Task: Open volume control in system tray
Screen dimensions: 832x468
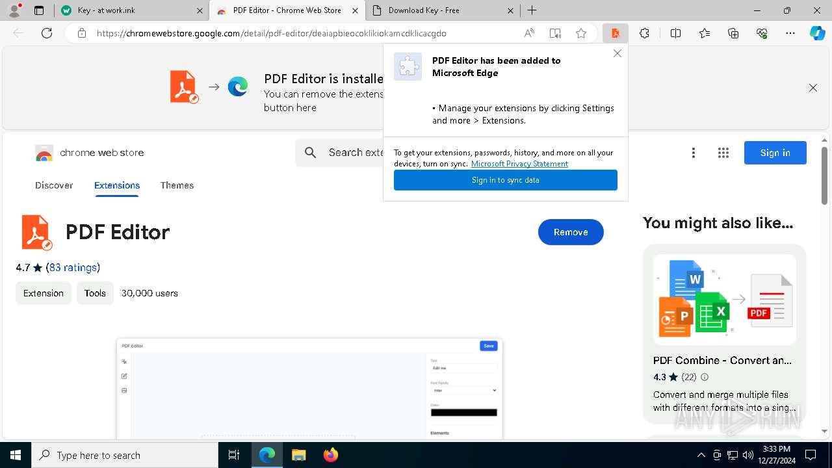Action: pos(748,455)
